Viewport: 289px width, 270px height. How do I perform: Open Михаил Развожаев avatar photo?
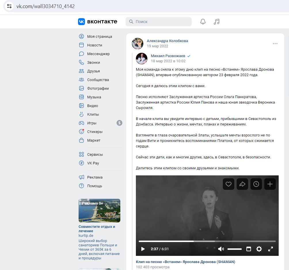click(142, 59)
